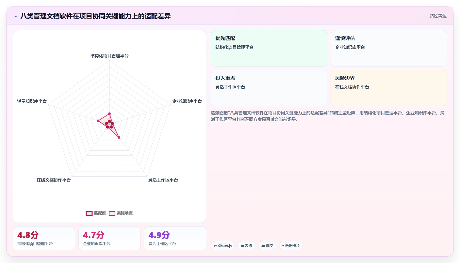Click the lightning icon beside the dashboard title
The image size is (460, 263).
15,16
